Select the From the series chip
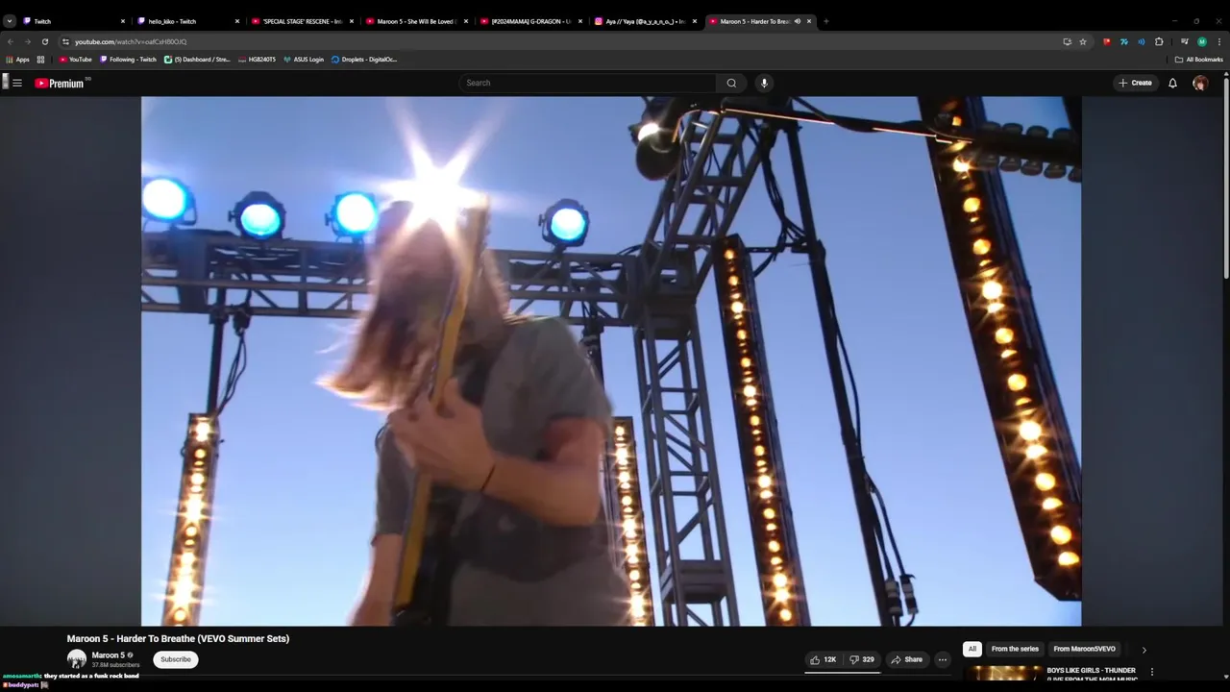The height and width of the screenshot is (692, 1230). point(1015,649)
